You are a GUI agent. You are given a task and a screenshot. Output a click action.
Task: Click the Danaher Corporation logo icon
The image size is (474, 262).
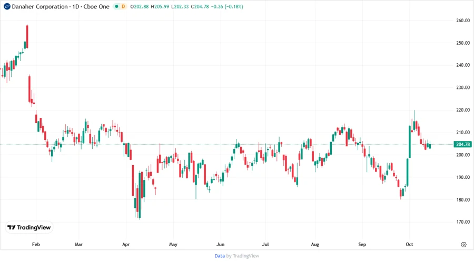pos(7,6)
